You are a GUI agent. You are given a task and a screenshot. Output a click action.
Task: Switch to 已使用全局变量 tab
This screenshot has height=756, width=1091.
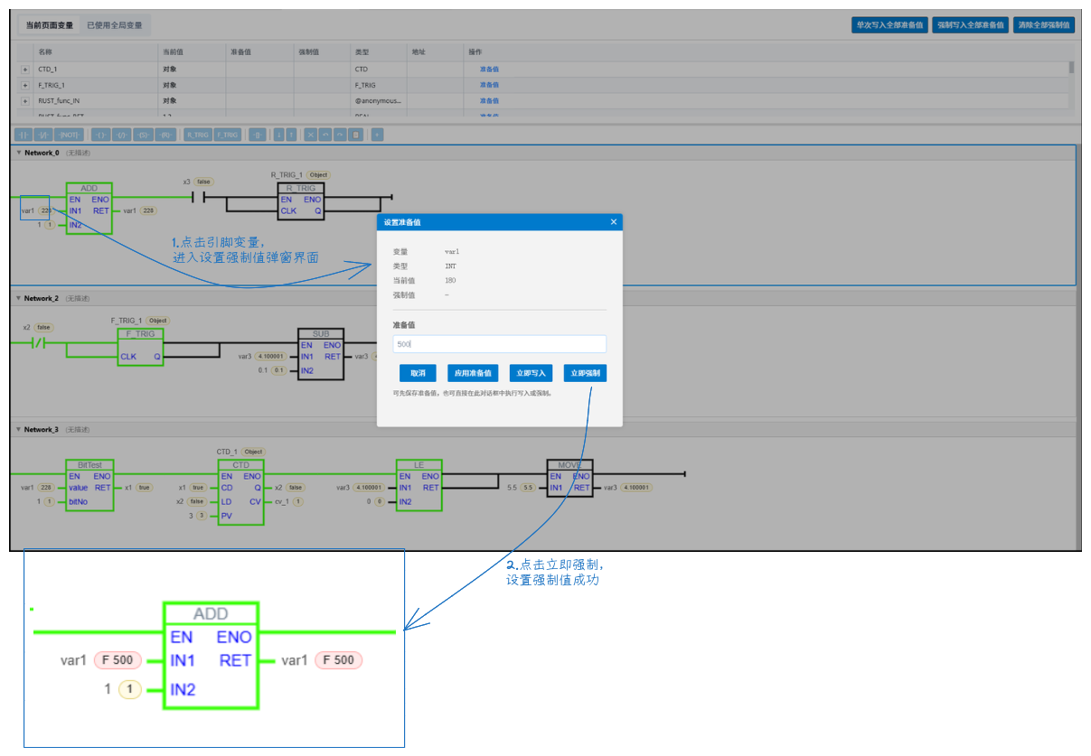[x=115, y=25]
